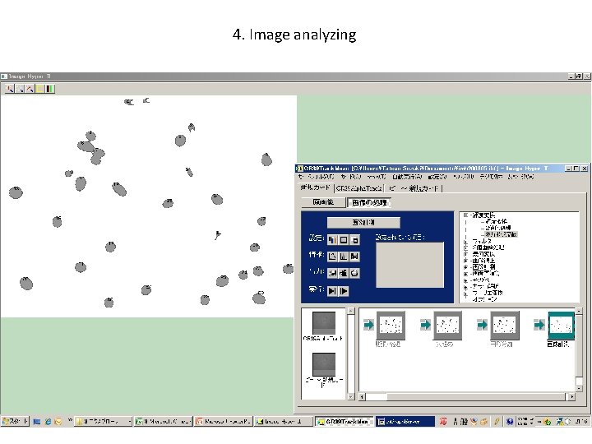Click the middle icon in the third blue-panel row
This screenshot has height=444, width=592.
344,273
